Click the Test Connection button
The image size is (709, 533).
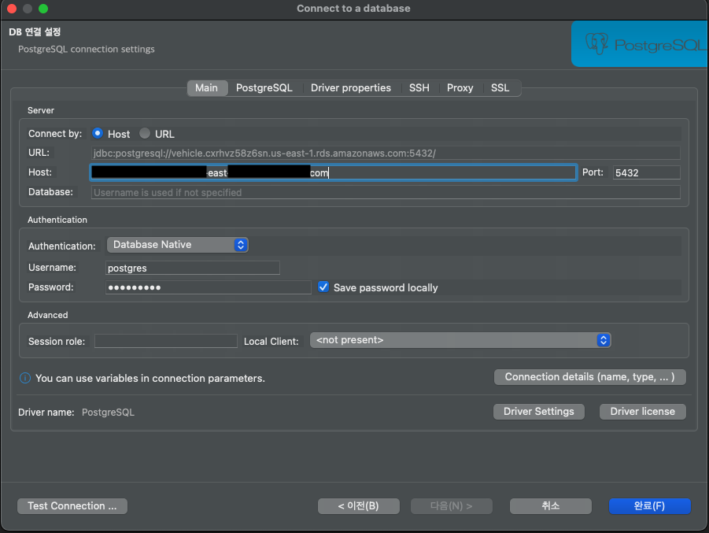pyautogui.click(x=72, y=506)
